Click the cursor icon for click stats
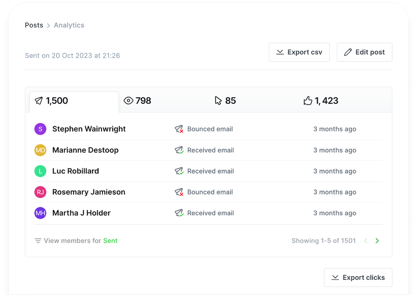The height and width of the screenshot is (295, 417). point(217,101)
